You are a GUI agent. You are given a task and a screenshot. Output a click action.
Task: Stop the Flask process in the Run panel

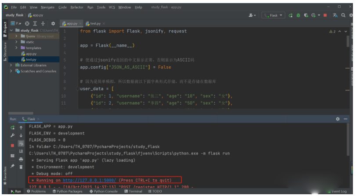click(12, 145)
